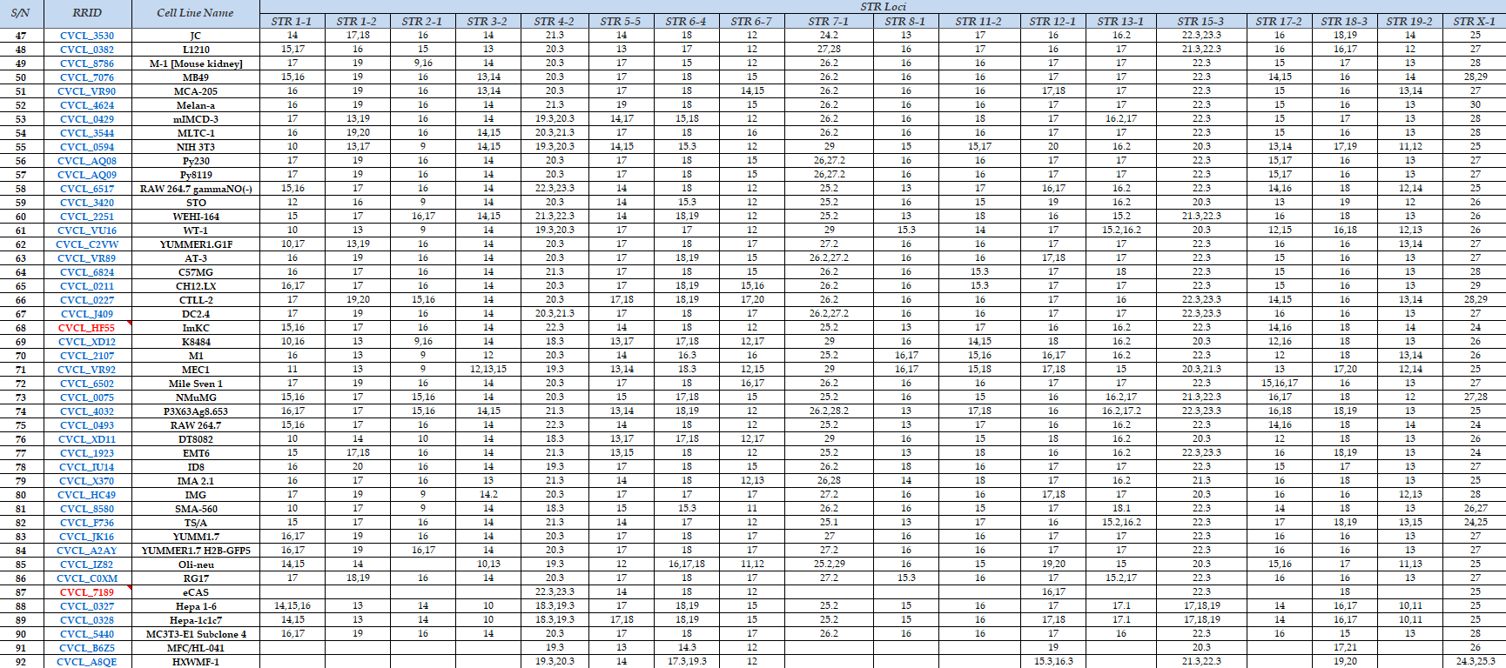The width and height of the screenshot is (1506, 668).
Task: Click the CVCL_7076 RRID entry
Action: coord(87,77)
